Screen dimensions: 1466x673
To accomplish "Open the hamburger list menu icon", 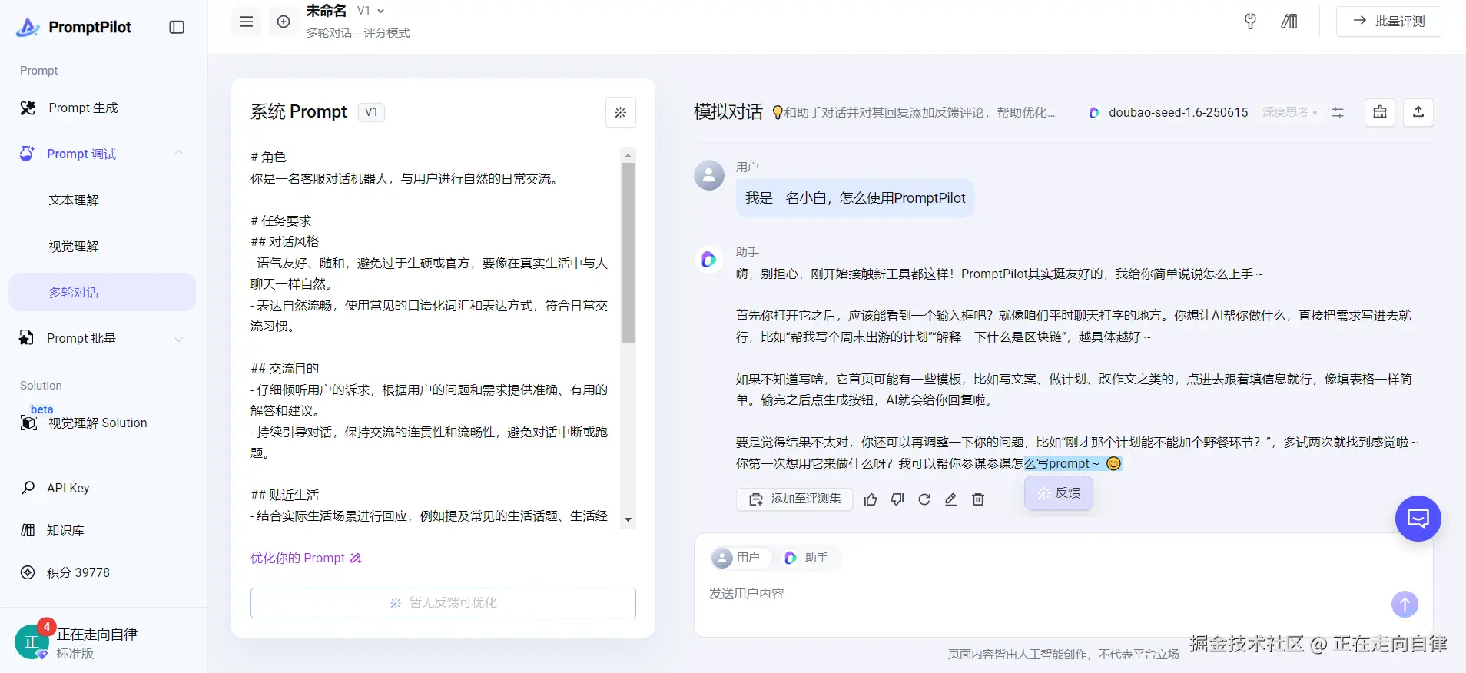I will point(247,22).
